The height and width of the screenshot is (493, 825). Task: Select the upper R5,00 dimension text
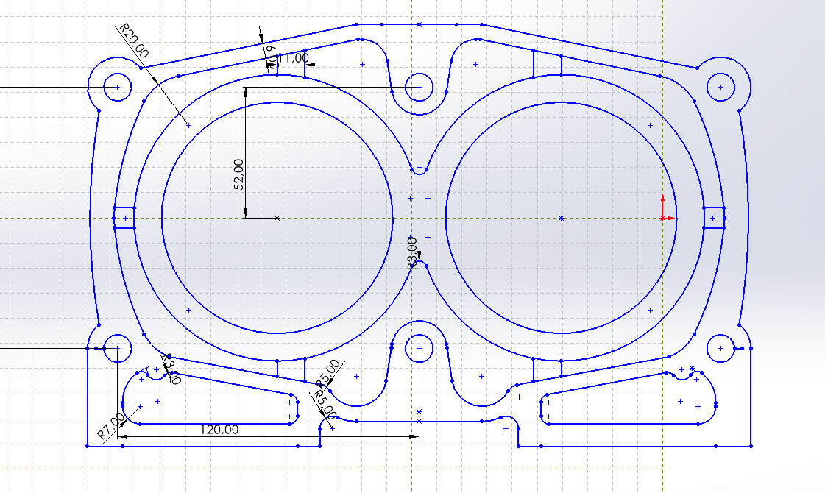point(327,373)
